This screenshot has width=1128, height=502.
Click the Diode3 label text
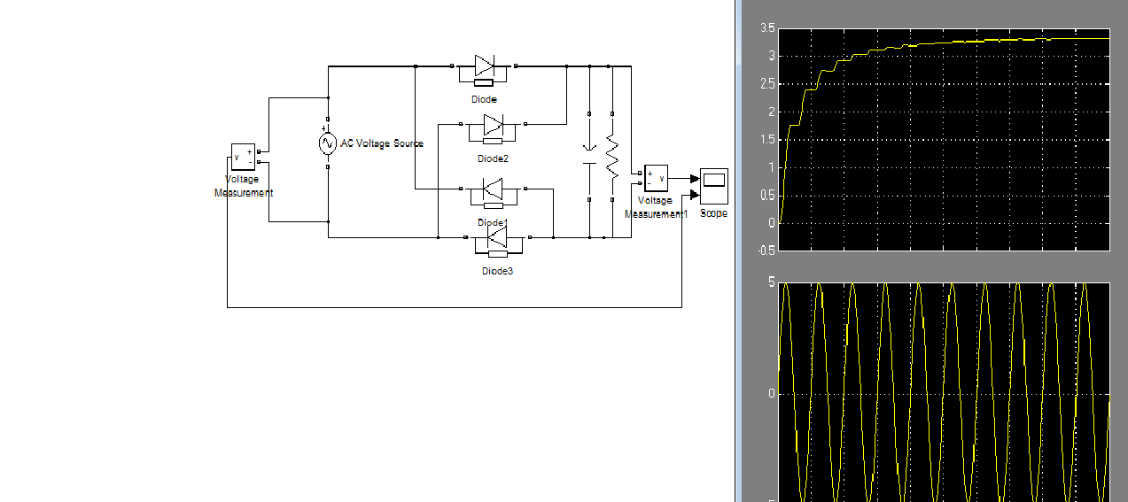click(x=497, y=271)
